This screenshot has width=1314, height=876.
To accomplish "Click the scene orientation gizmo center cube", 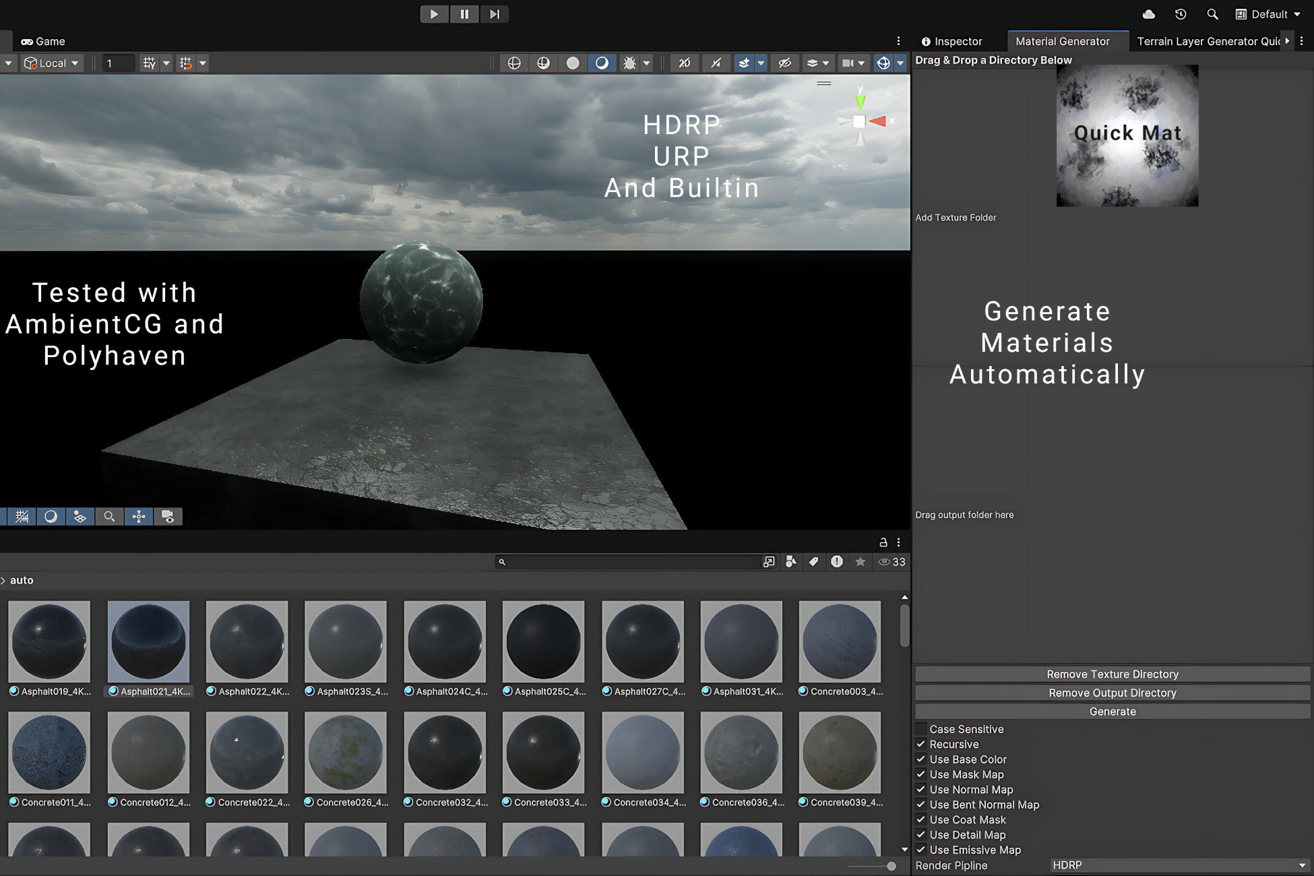I will pos(859,121).
